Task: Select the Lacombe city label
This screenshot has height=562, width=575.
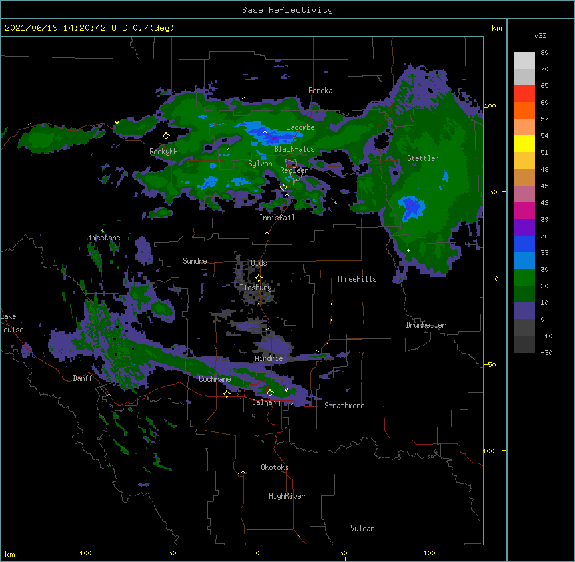Action: coord(300,127)
